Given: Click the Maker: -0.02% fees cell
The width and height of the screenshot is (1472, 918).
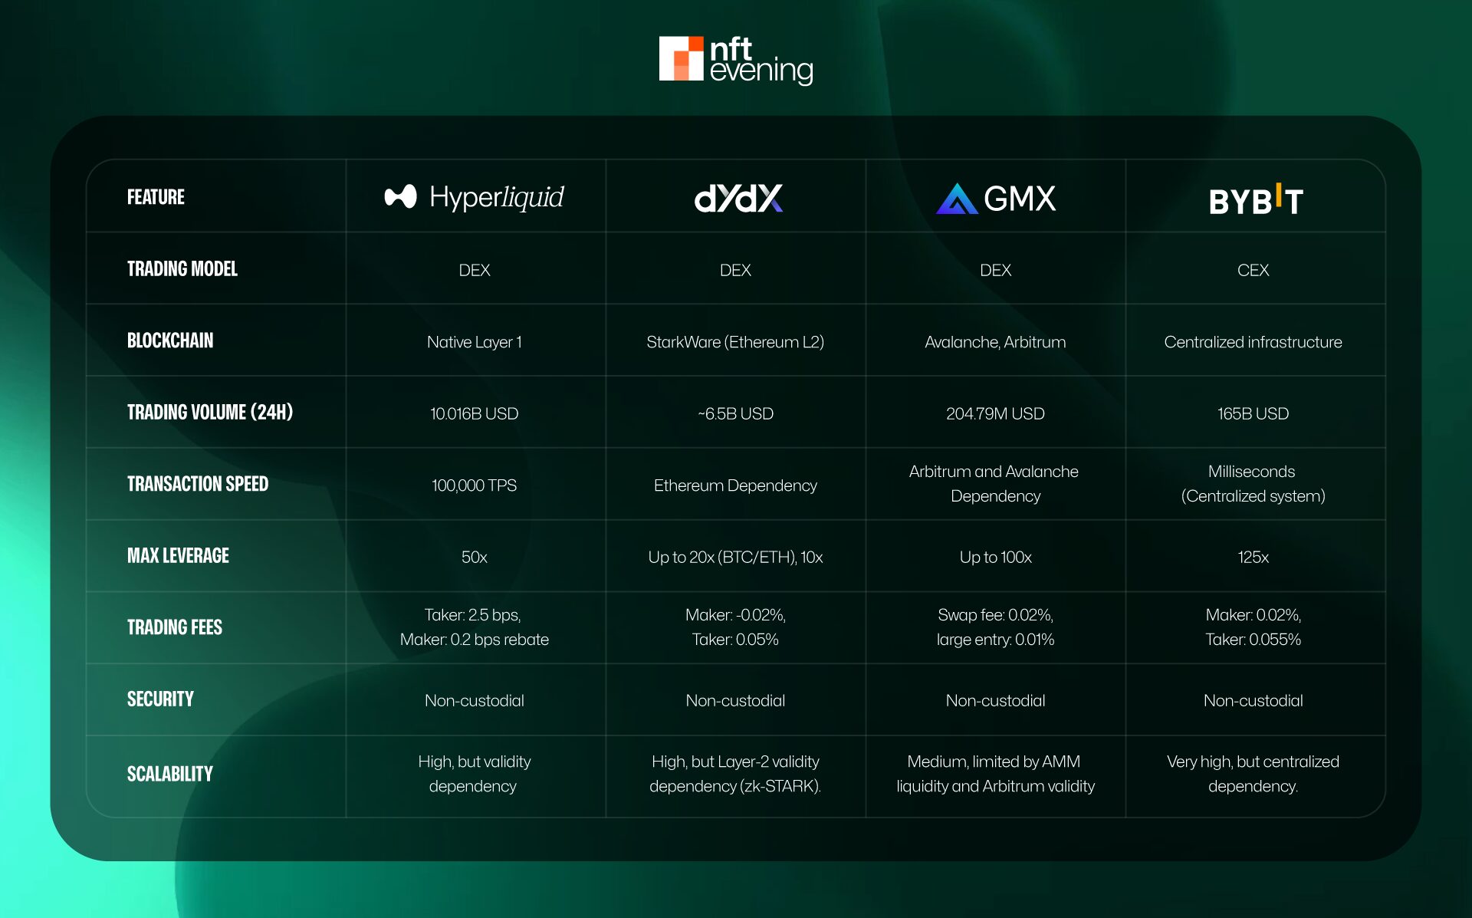Looking at the screenshot, I should pyautogui.click(x=735, y=627).
